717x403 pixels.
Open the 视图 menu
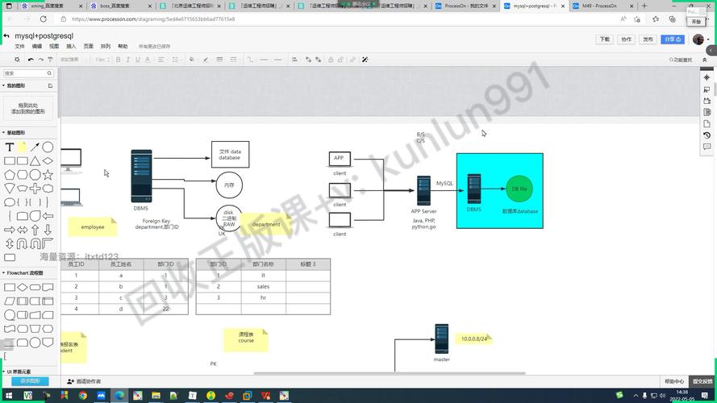coord(54,46)
